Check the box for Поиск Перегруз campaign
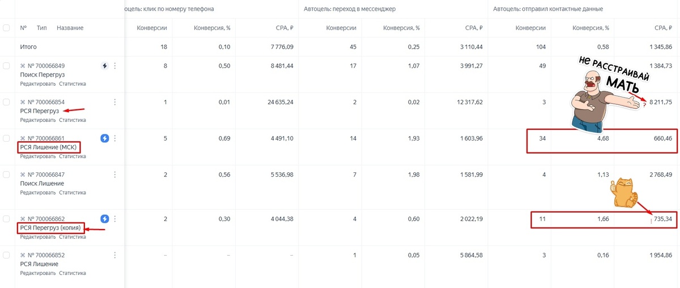The height and width of the screenshot is (288, 680). point(6,66)
